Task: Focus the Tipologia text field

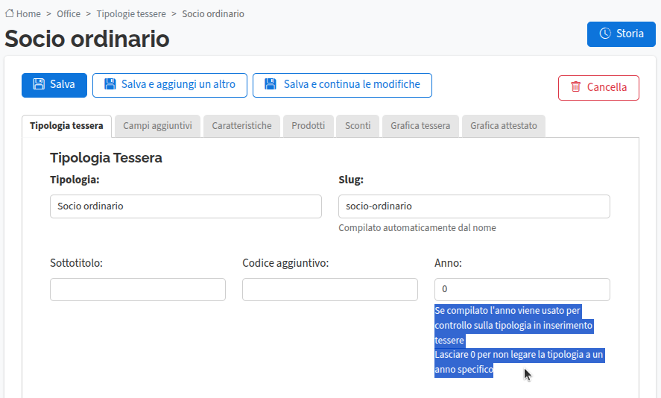Action: pos(186,206)
